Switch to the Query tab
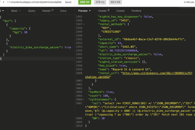This screenshot has height=130, width=195. coord(32,11)
